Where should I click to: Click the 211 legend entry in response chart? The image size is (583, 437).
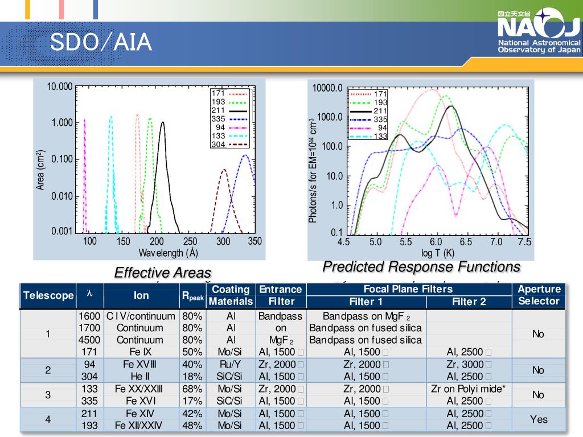[x=368, y=111]
